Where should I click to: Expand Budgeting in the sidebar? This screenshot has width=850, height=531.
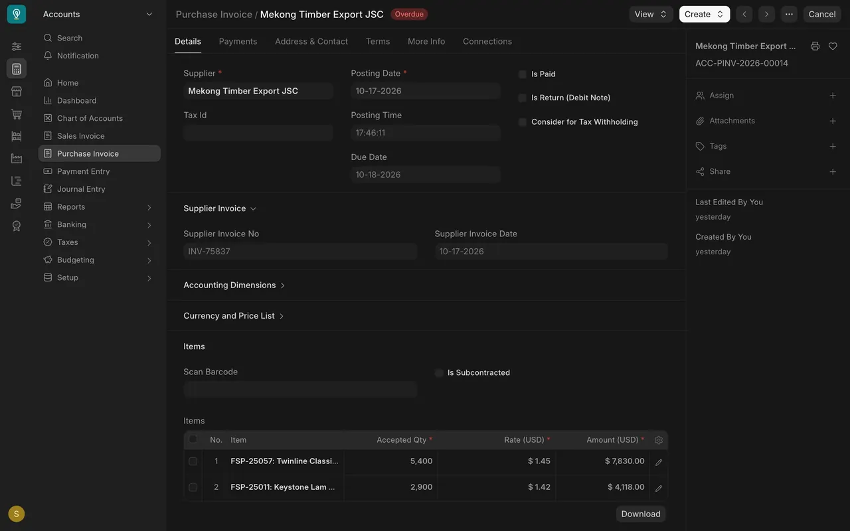100,260
